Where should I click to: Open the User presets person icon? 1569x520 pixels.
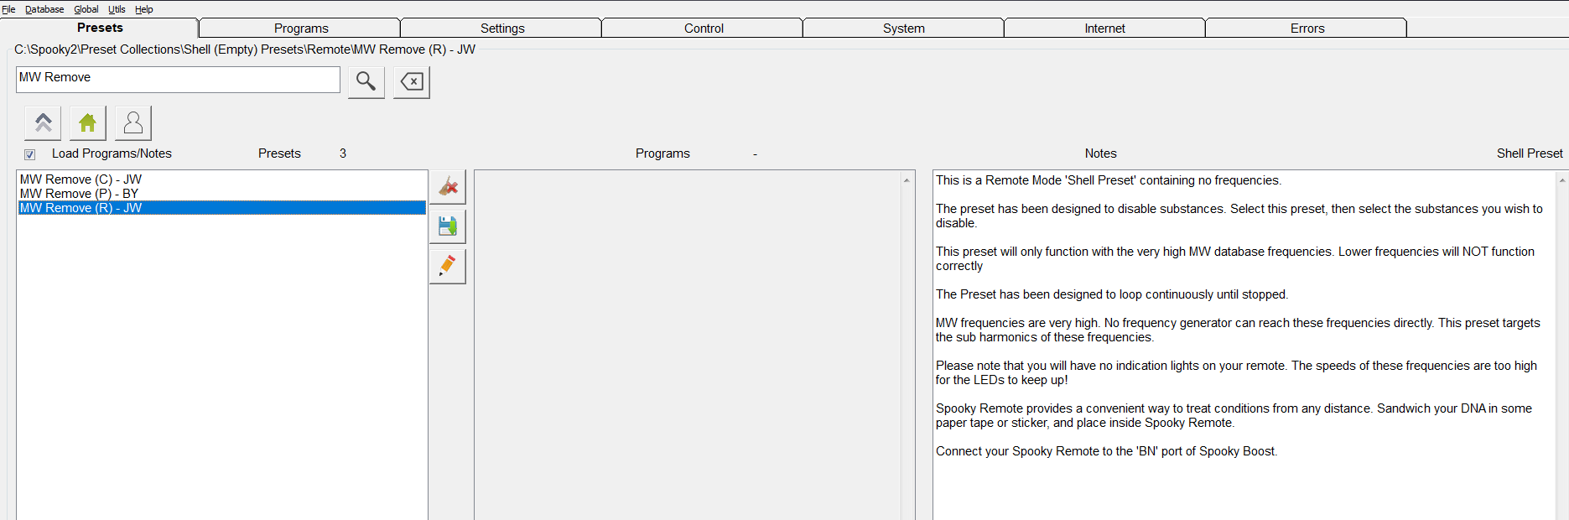click(x=132, y=123)
